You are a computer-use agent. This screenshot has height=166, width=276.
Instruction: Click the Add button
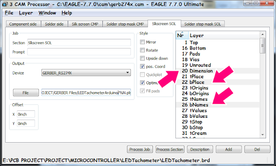click(x=228, y=149)
